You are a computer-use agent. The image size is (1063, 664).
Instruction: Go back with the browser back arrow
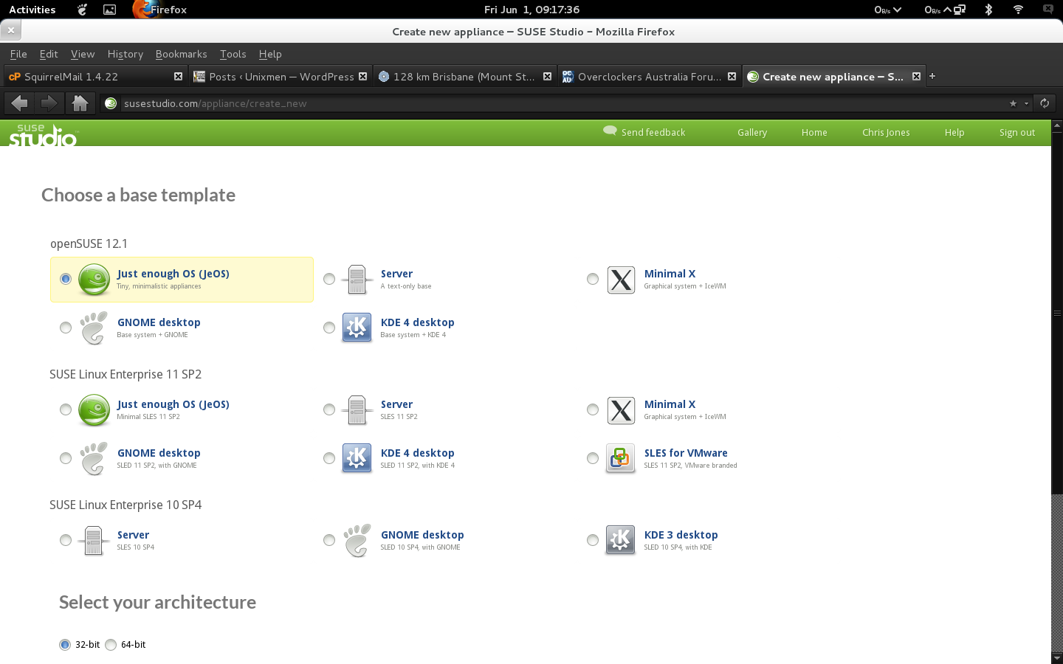tap(20, 103)
